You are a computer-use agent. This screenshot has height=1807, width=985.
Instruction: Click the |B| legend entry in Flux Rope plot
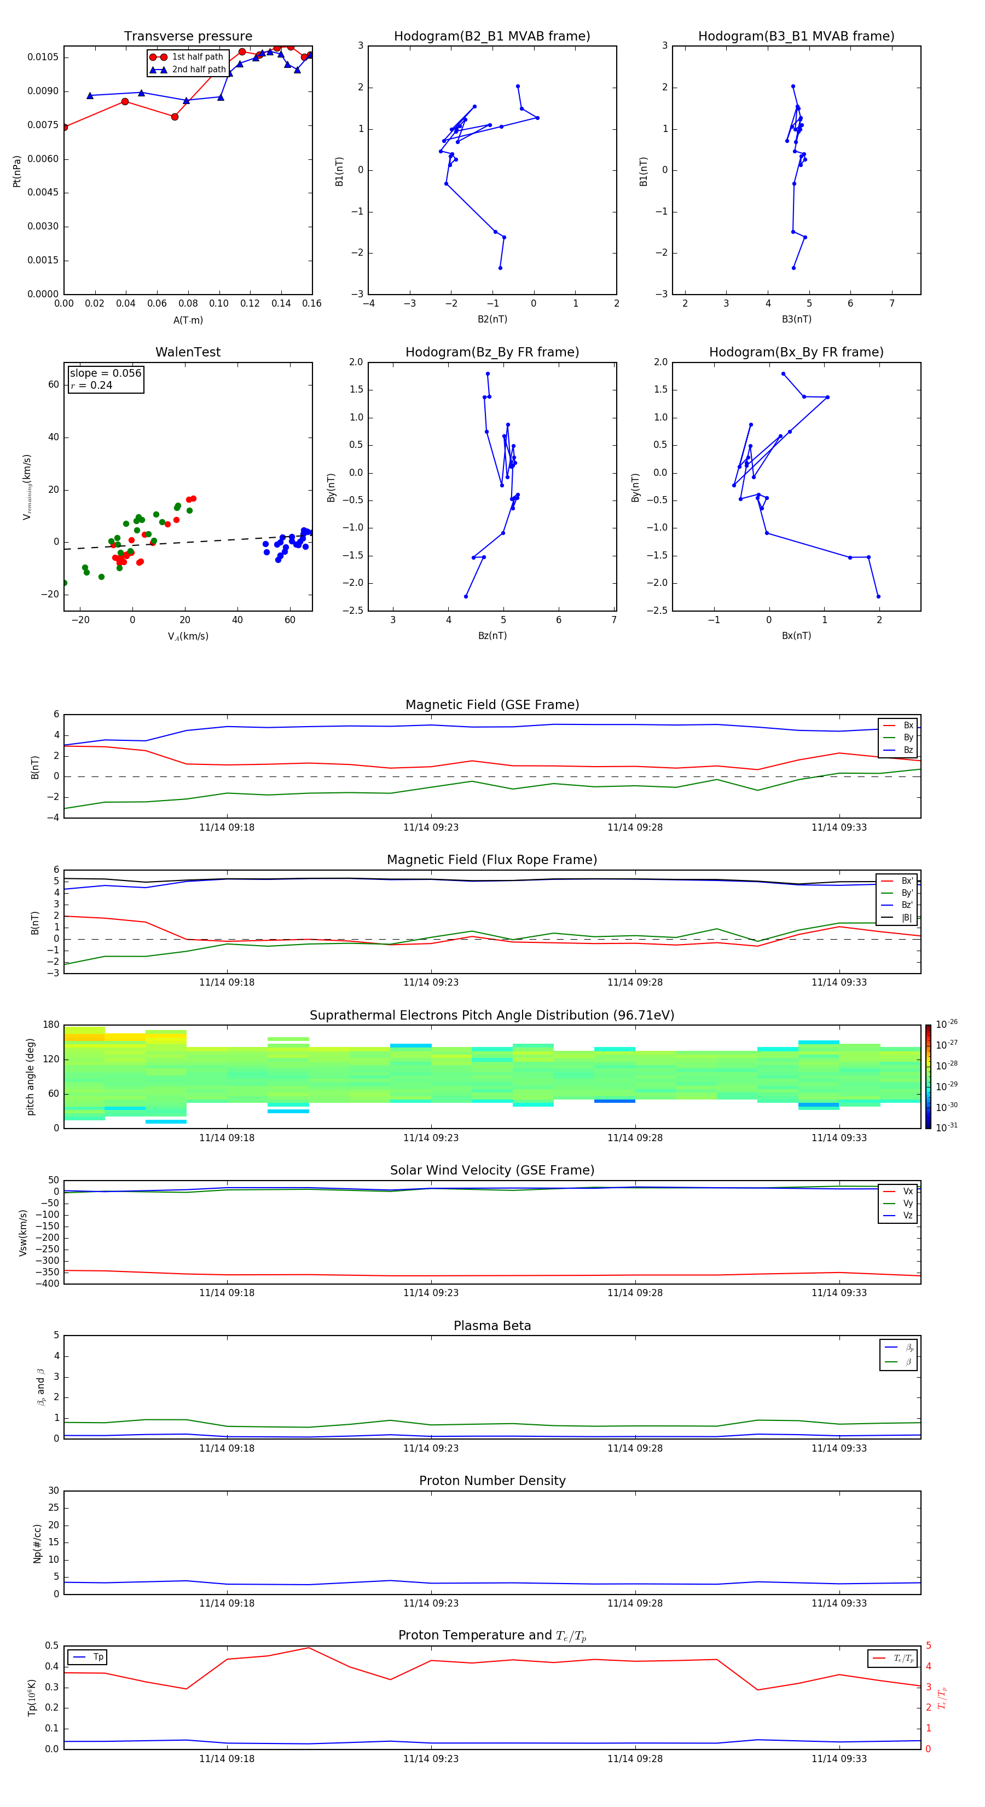[897, 918]
